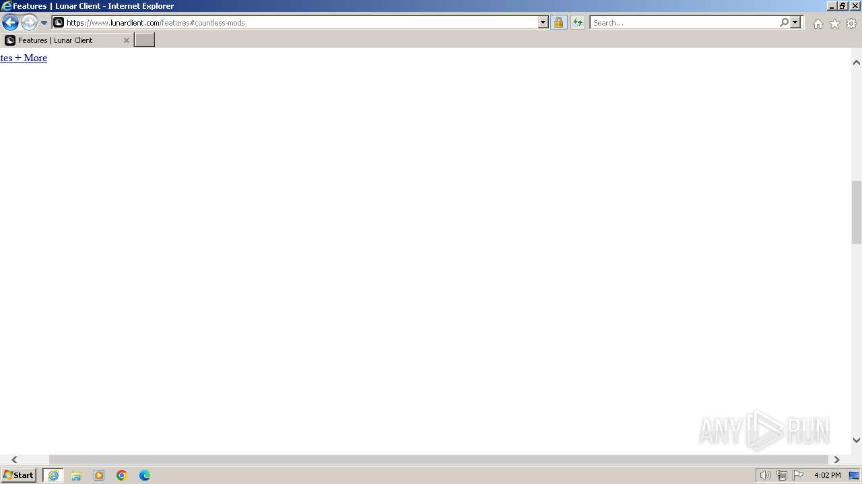Select the Features | Lunar Client tab

click(x=67, y=40)
